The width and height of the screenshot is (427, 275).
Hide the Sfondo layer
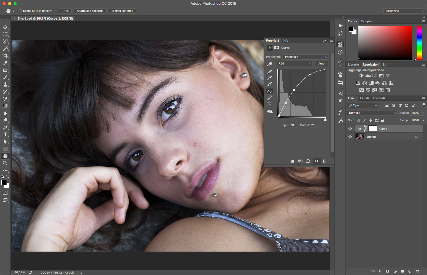point(350,137)
